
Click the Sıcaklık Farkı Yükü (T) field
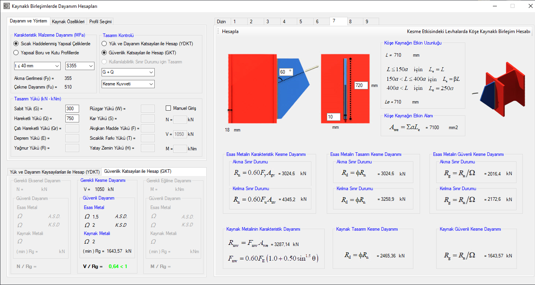pyautogui.click(x=148, y=138)
